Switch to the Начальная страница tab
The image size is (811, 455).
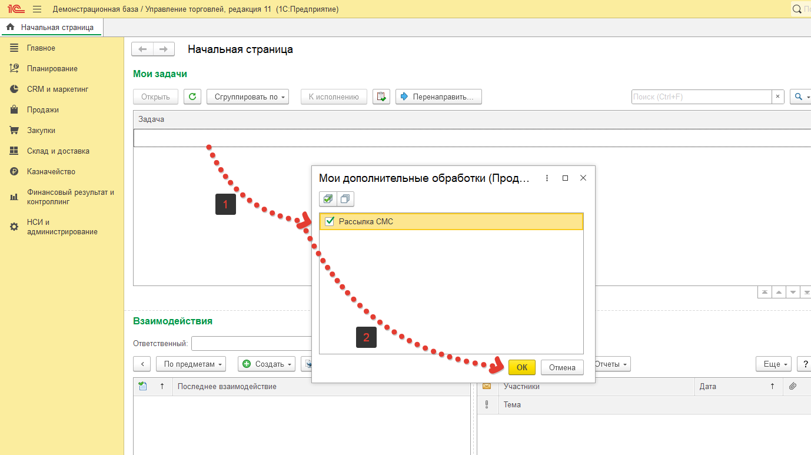click(51, 27)
